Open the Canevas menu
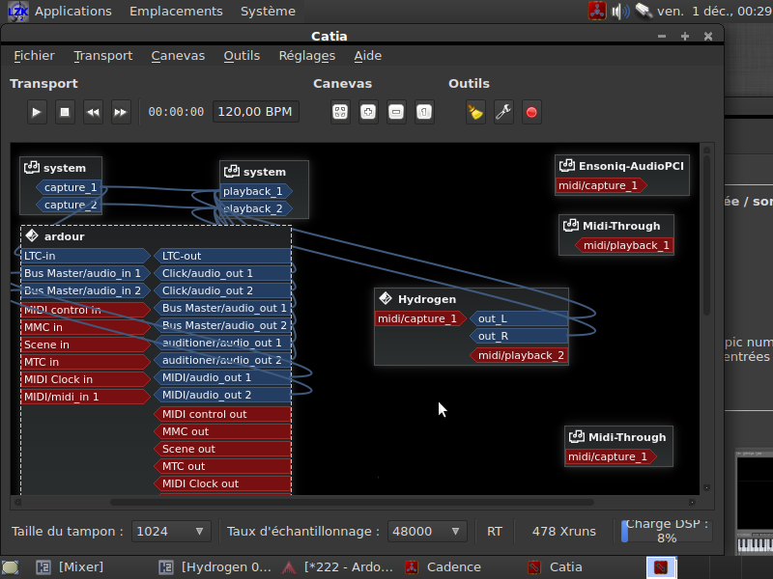Image resolution: width=773 pixels, height=579 pixels. click(x=178, y=56)
